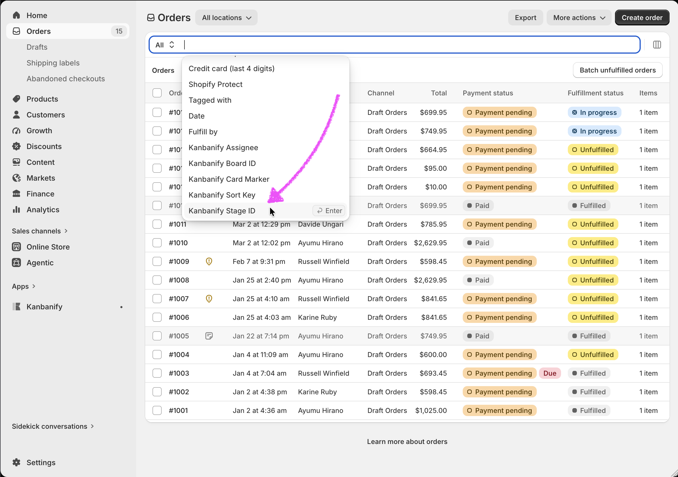
Task: Click Batch unfulfilled orders button
Action: [x=618, y=70]
